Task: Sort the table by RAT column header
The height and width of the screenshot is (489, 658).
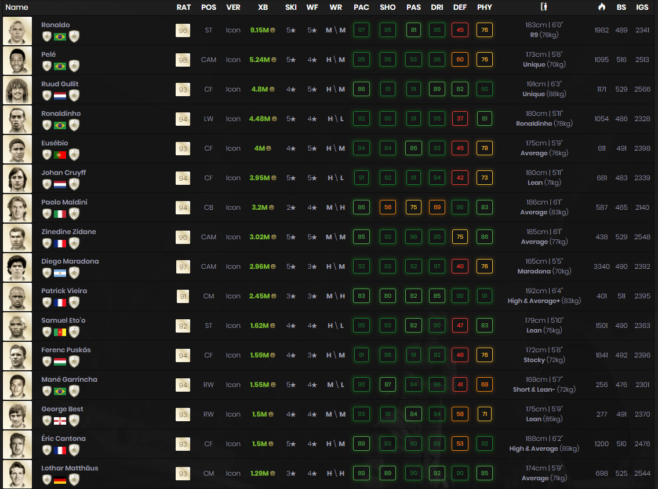Action: [x=183, y=7]
